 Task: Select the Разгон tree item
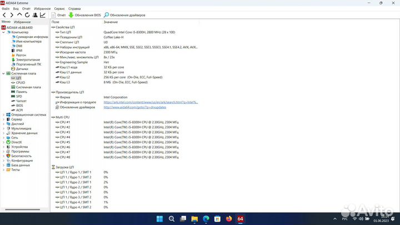(x=19, y=55)
